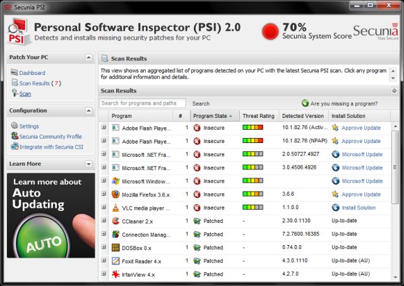404x286 pixels.
Task: Open the Secunia Community Profile link
Action: click(x=50, y=137)
